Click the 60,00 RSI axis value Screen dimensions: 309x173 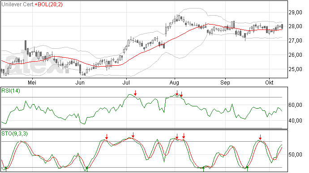coord(295,105)
